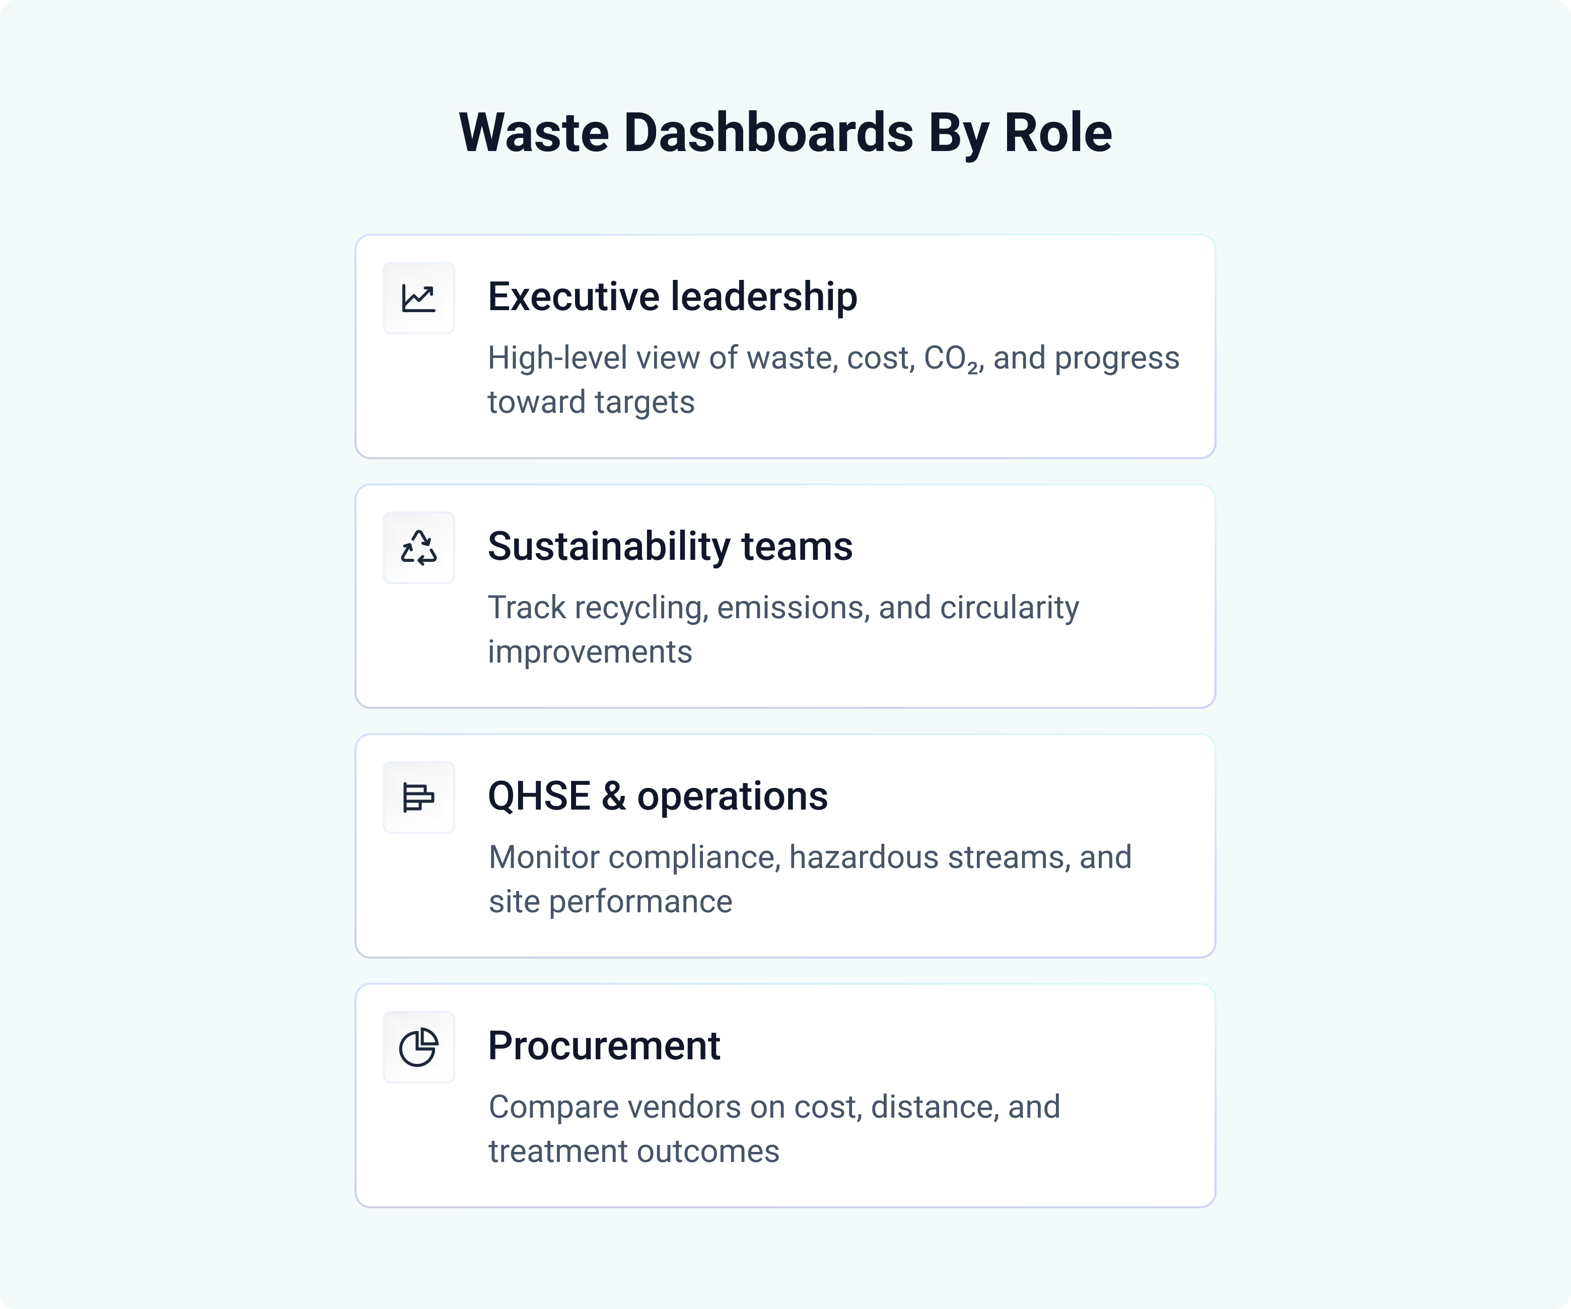Click the word 'improvements' in Sustainability card
Viewport: 1571px width, 1309px height.
click(x=590, y=652)
